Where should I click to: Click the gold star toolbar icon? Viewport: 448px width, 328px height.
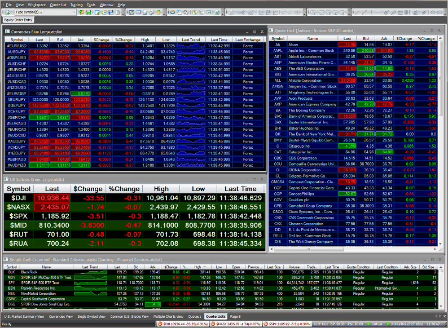tap(159, 12)
